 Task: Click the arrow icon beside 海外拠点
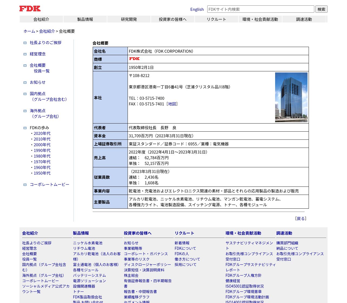click(25, 111)
